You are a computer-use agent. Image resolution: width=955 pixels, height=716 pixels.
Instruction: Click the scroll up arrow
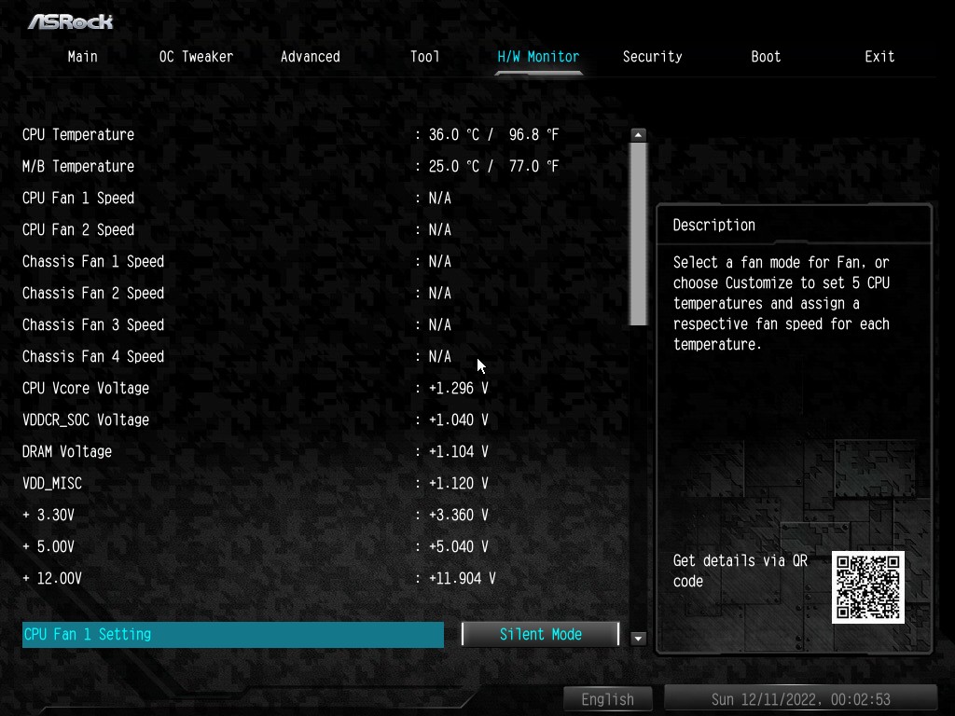638,135
